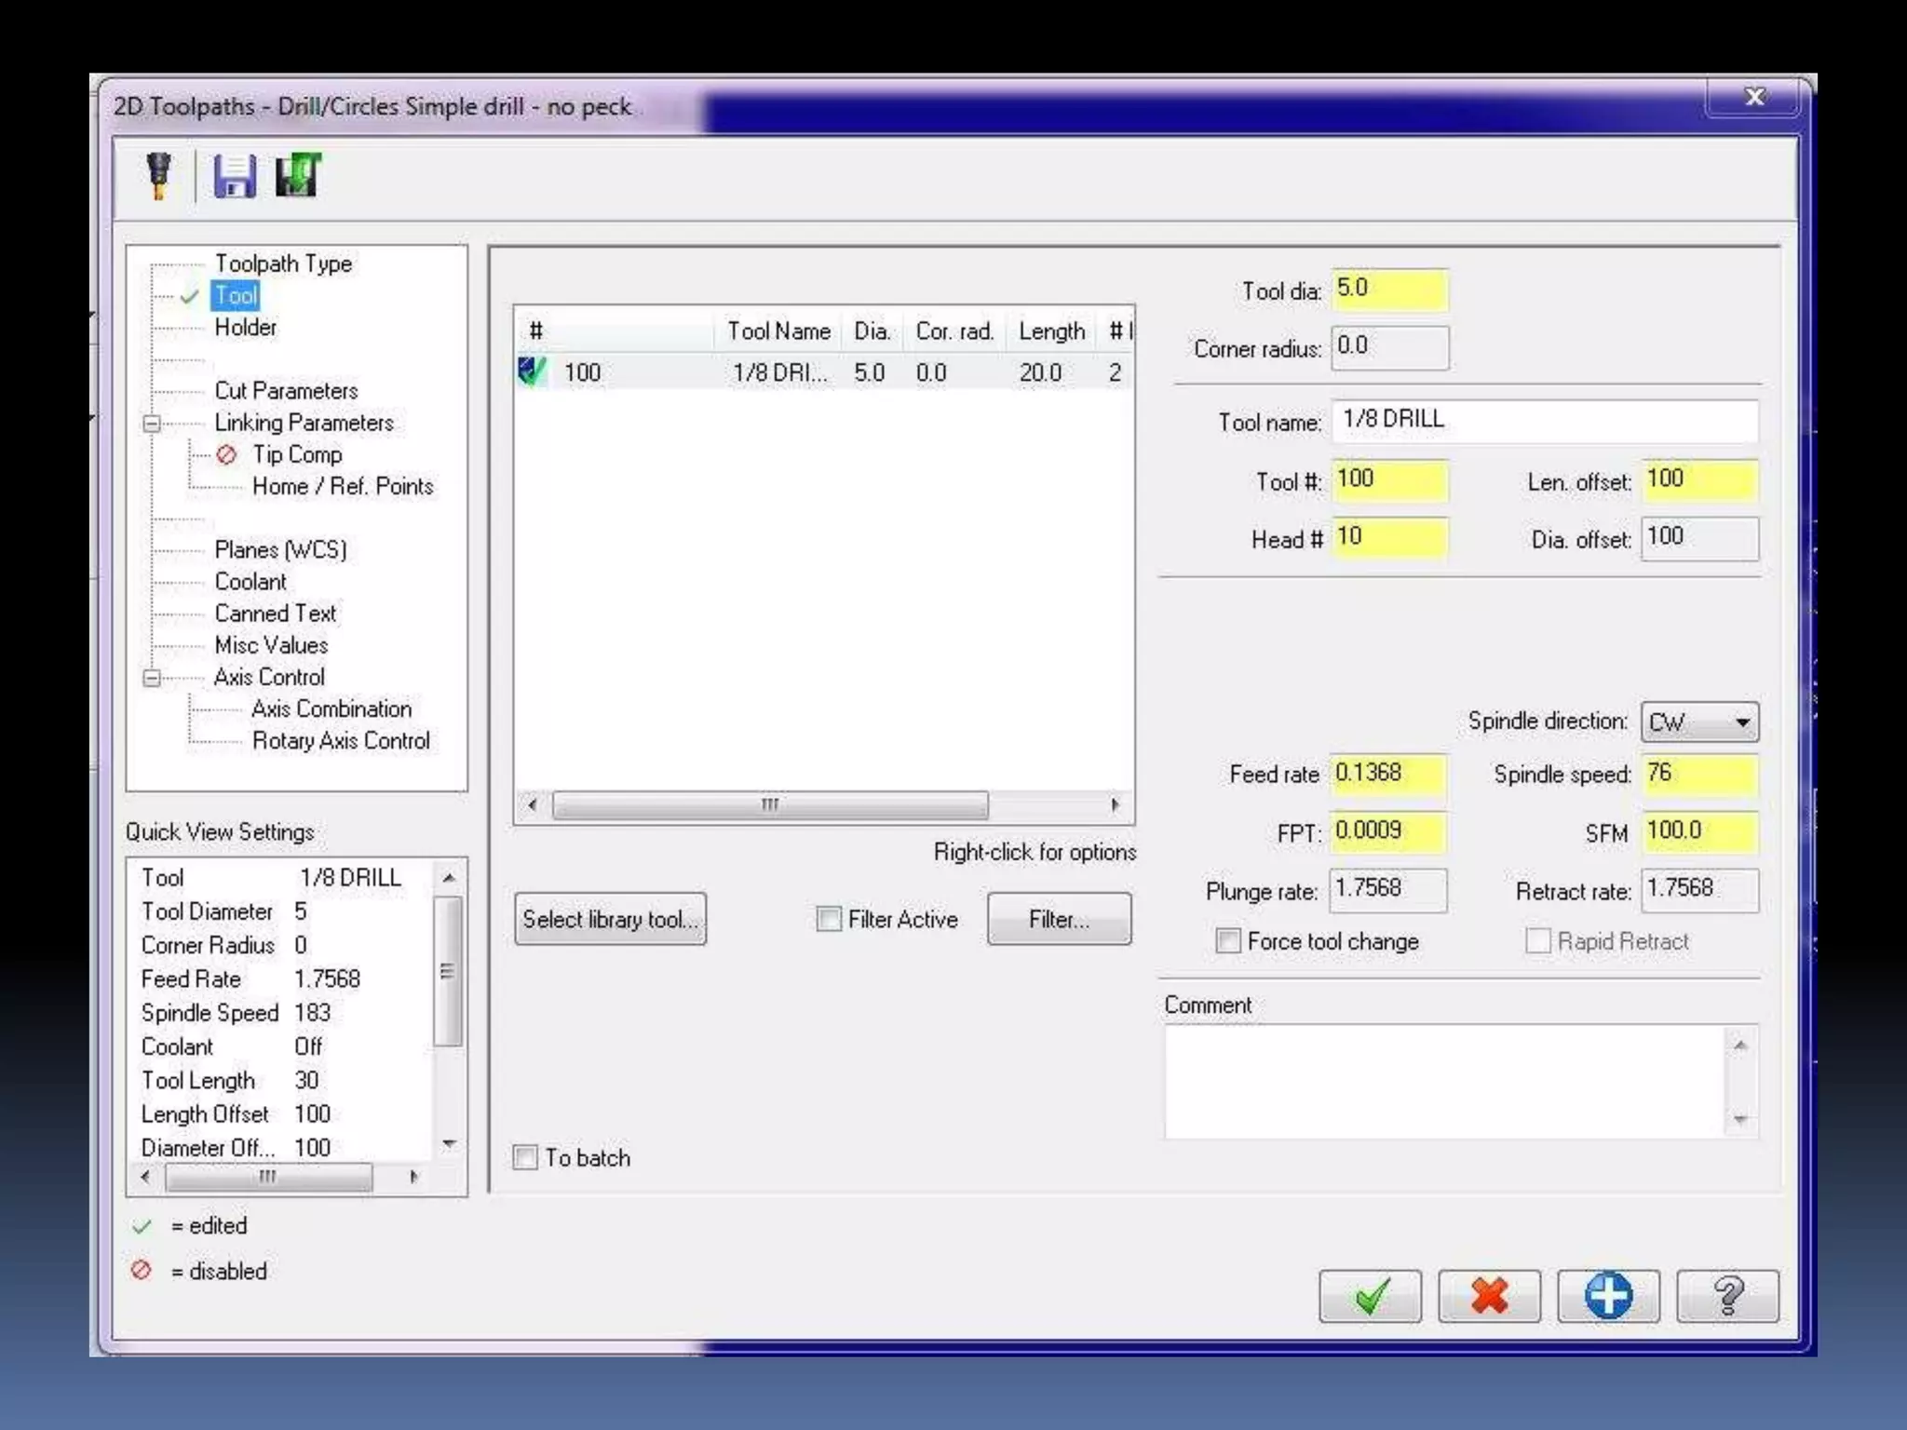Select Coolant in the parameters tree
Screen dimensions: 1907x1430
[x=250, y=581]
